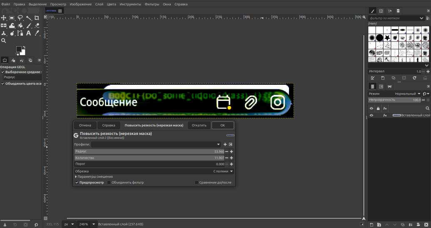Click the refresh brushes icon
Viewport: 431px width, 228px height.
[414, 78]
